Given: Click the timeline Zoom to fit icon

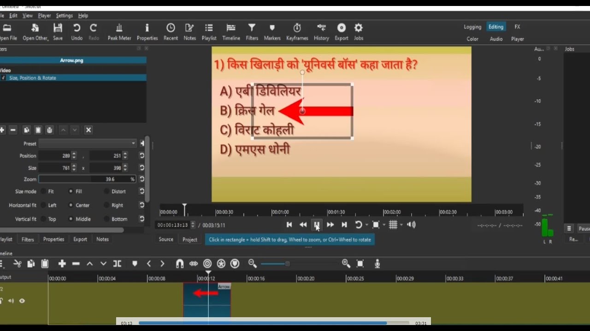Looking at the screenshot, I should tap(360, 263).
